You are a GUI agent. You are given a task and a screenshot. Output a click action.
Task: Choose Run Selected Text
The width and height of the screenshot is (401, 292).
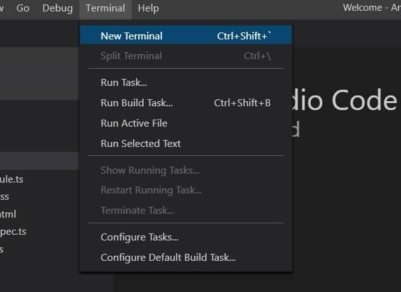click(x=140, y=144)
